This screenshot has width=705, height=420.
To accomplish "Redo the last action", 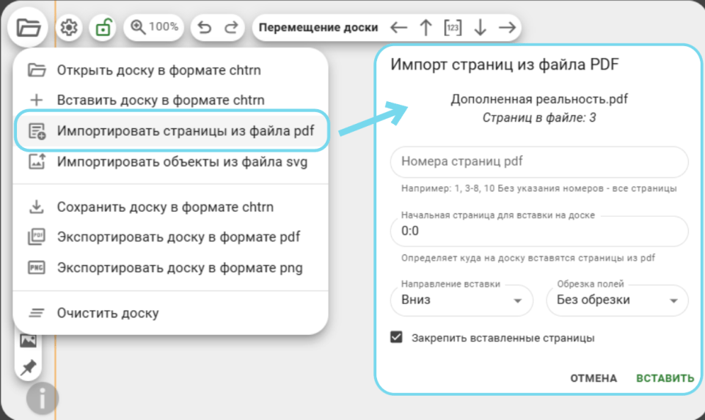I will pos(231,28).
